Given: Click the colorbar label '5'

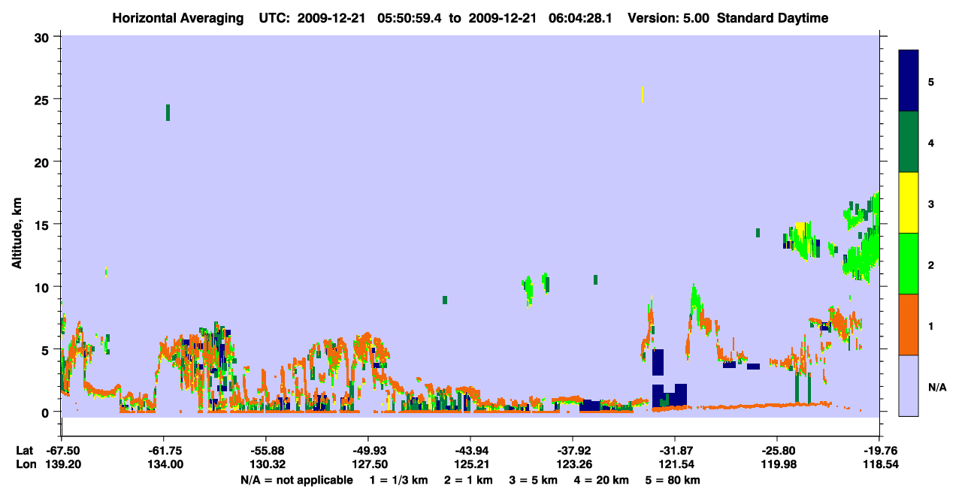Looking at the screenshot, I should pyautogui.click(x=930, y=81).
